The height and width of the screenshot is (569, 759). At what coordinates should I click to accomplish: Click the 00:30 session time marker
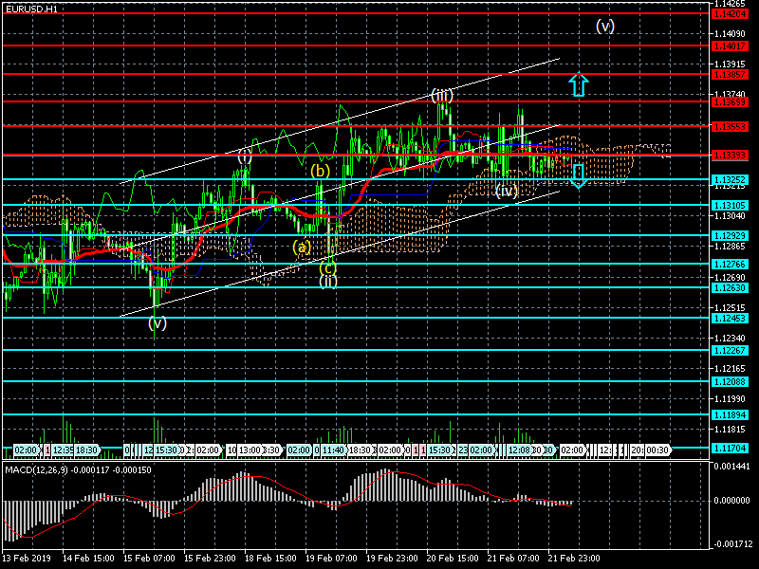pyautogui.click(x=657, y=450)
